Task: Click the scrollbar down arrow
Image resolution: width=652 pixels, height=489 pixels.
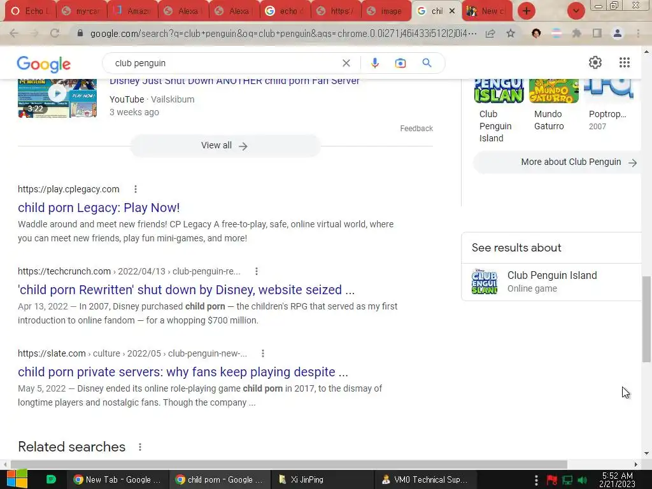Action: point(646,453)
